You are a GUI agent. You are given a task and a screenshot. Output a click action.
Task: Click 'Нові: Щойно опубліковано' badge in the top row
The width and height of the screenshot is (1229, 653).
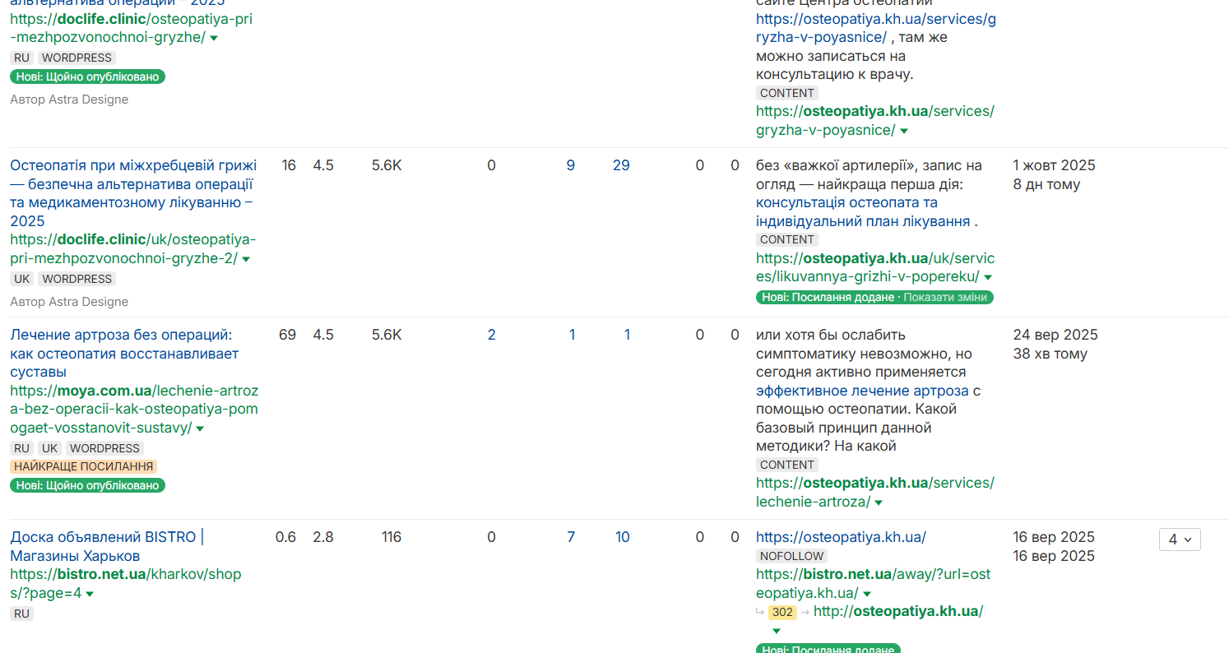click(x=87, y=76)
